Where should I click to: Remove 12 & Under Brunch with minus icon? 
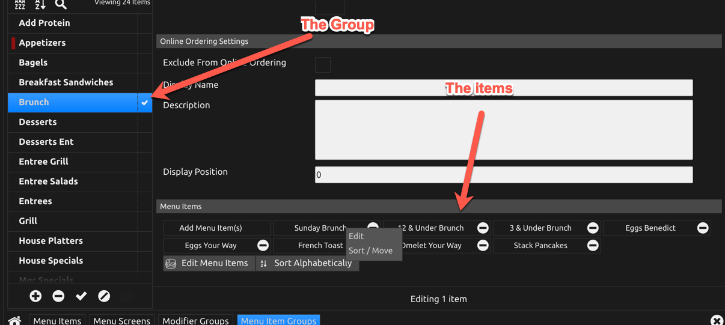(x=483, y=228)
